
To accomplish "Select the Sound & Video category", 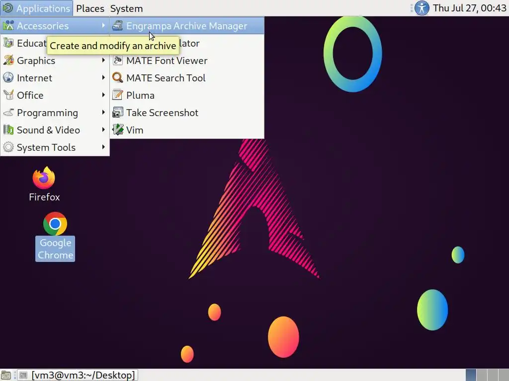I will click(x=55, y=130).
